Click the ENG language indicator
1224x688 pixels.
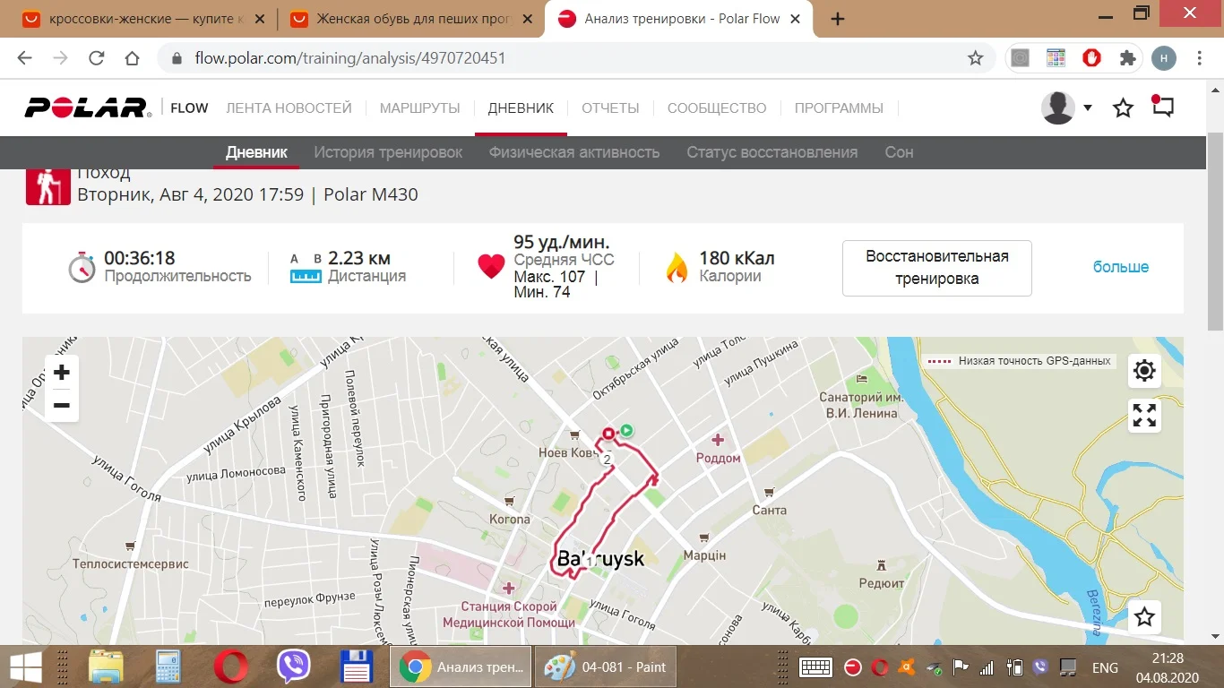[1105, 667]
